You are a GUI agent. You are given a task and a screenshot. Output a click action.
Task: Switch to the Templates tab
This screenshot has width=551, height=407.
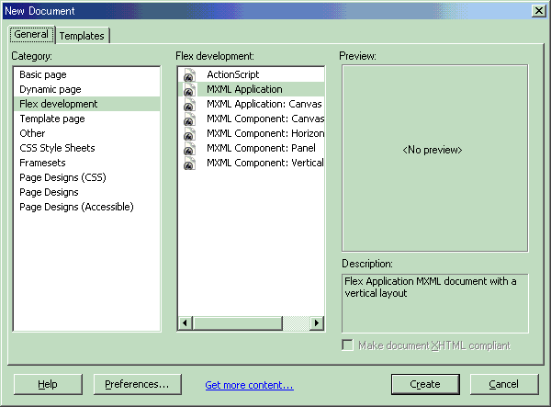click(x=82, y=36)
